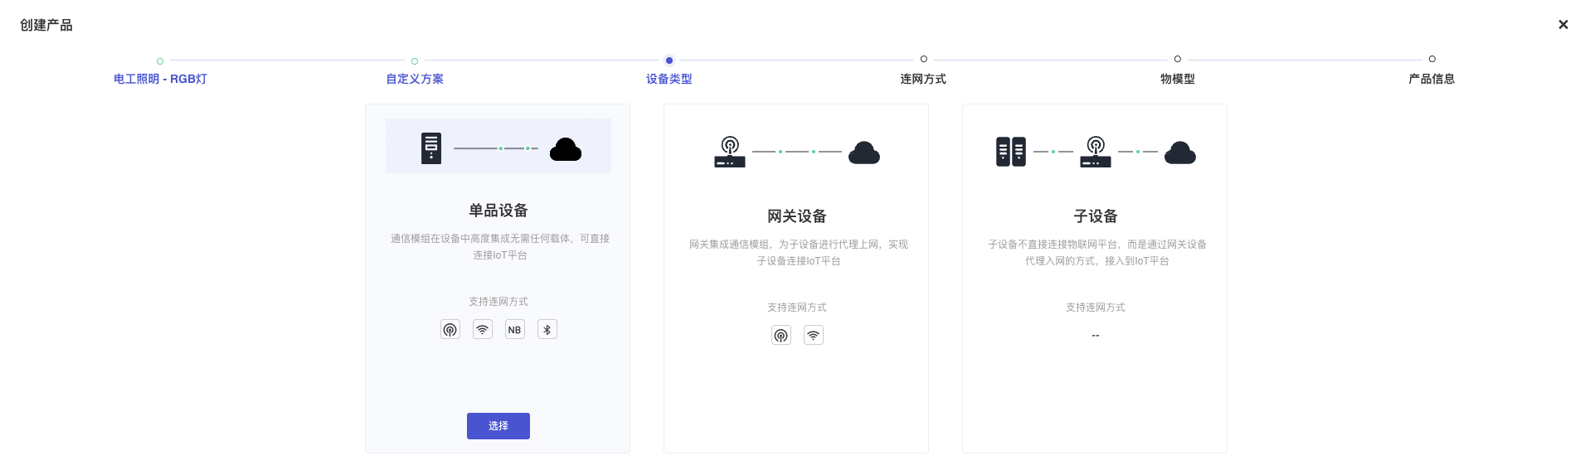Click the gateway router icon in 网关设备 illustration
Image resolution: width=1590 pixels, height=470 pixels.
(730, 153)
